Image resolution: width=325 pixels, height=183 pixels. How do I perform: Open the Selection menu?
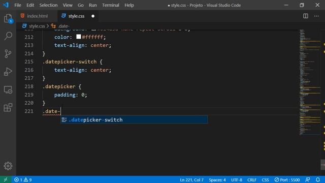pyautogui.click(x=48, y=5)
